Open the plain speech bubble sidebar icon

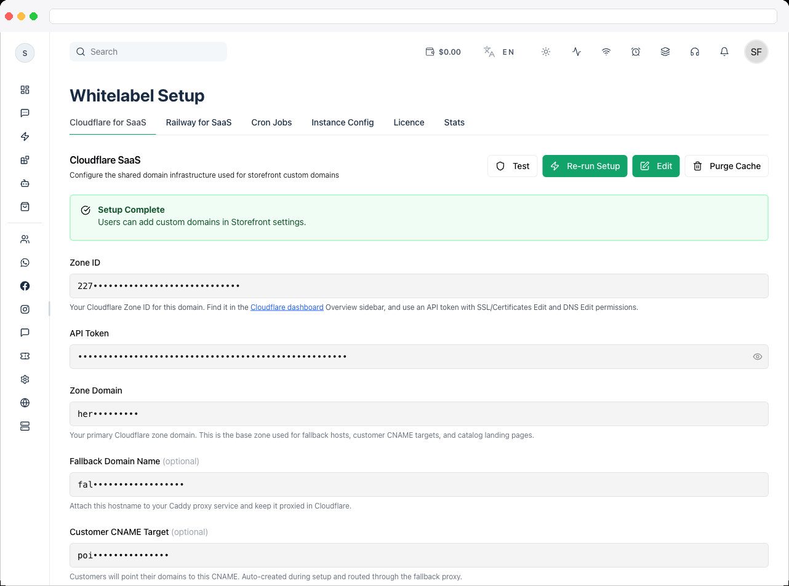click(x=25, y=333)
